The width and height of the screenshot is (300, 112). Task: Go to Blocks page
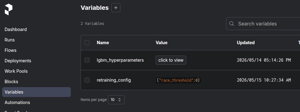(11, 82)
